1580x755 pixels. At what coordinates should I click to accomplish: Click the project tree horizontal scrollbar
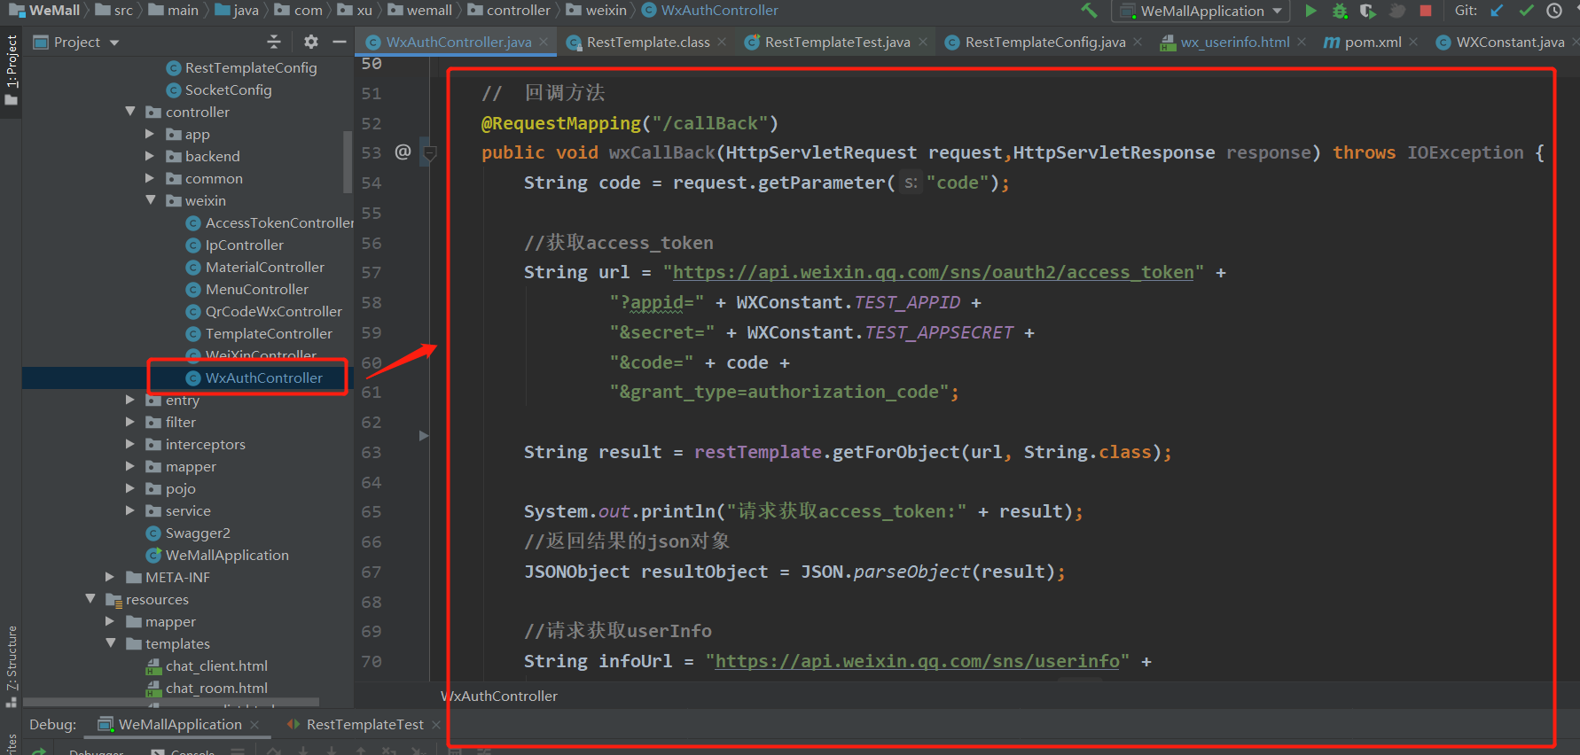[171, 703]
